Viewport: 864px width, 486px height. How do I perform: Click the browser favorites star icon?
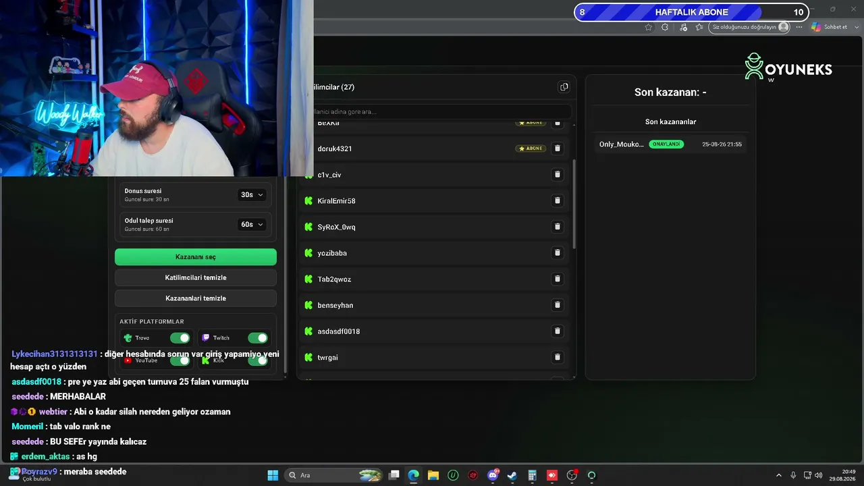[649, 27]
